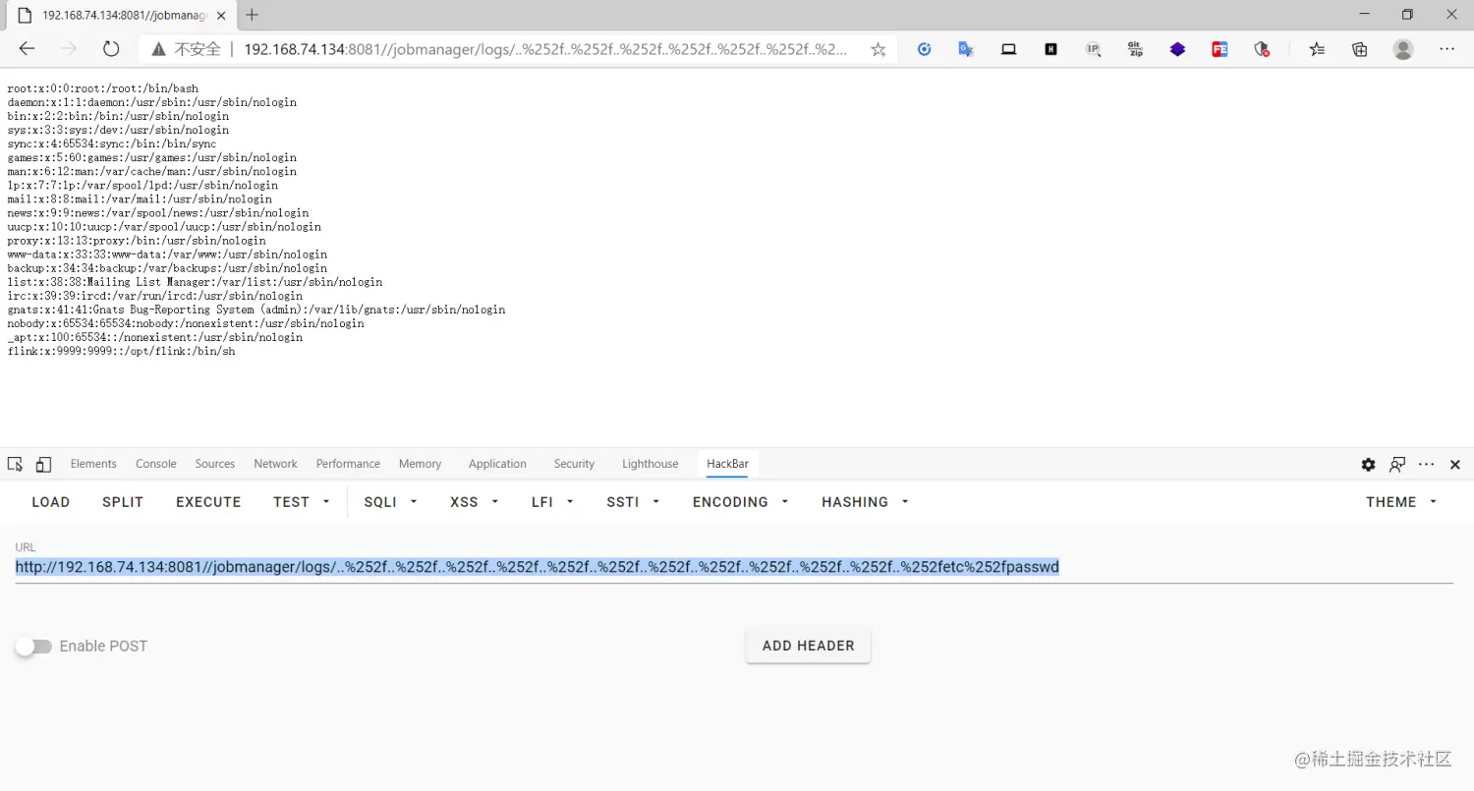Open DevTools settings gear
The image size is (1474, 791).
coord(1368,465)
